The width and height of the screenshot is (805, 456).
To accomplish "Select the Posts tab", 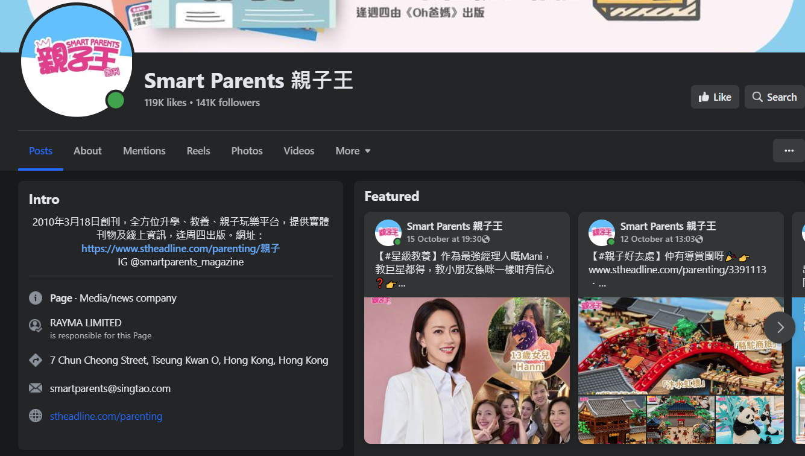I will coord(40,151).
